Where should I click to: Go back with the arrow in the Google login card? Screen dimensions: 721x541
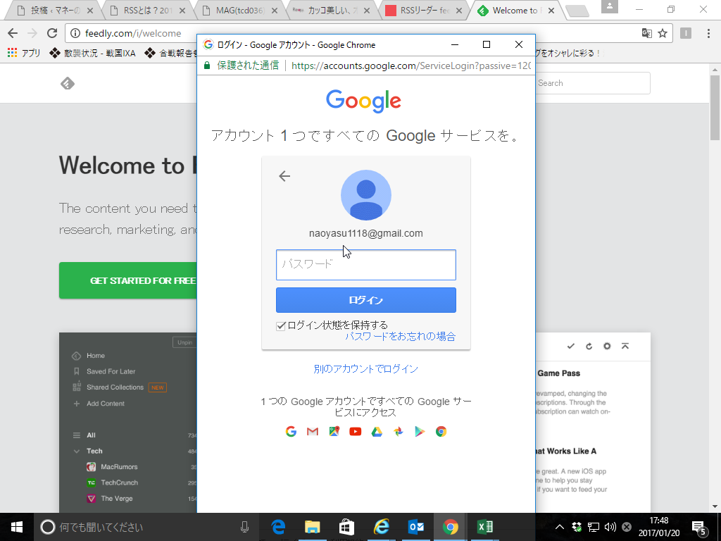click(x=284, y=176)
